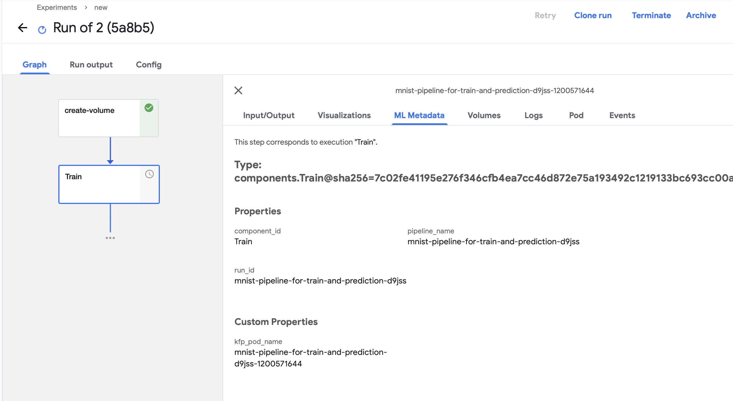The width and height of the screenshot is (733, 401).
Task: Open the Input/Output tab
Action: 269,115
